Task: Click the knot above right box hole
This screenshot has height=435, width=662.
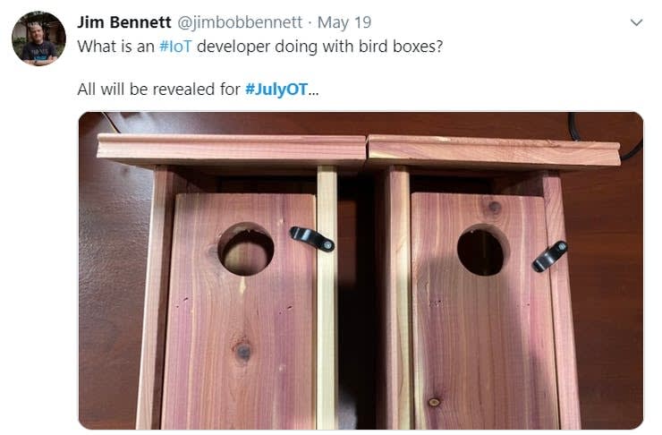Action: click(x=495, y=207)
